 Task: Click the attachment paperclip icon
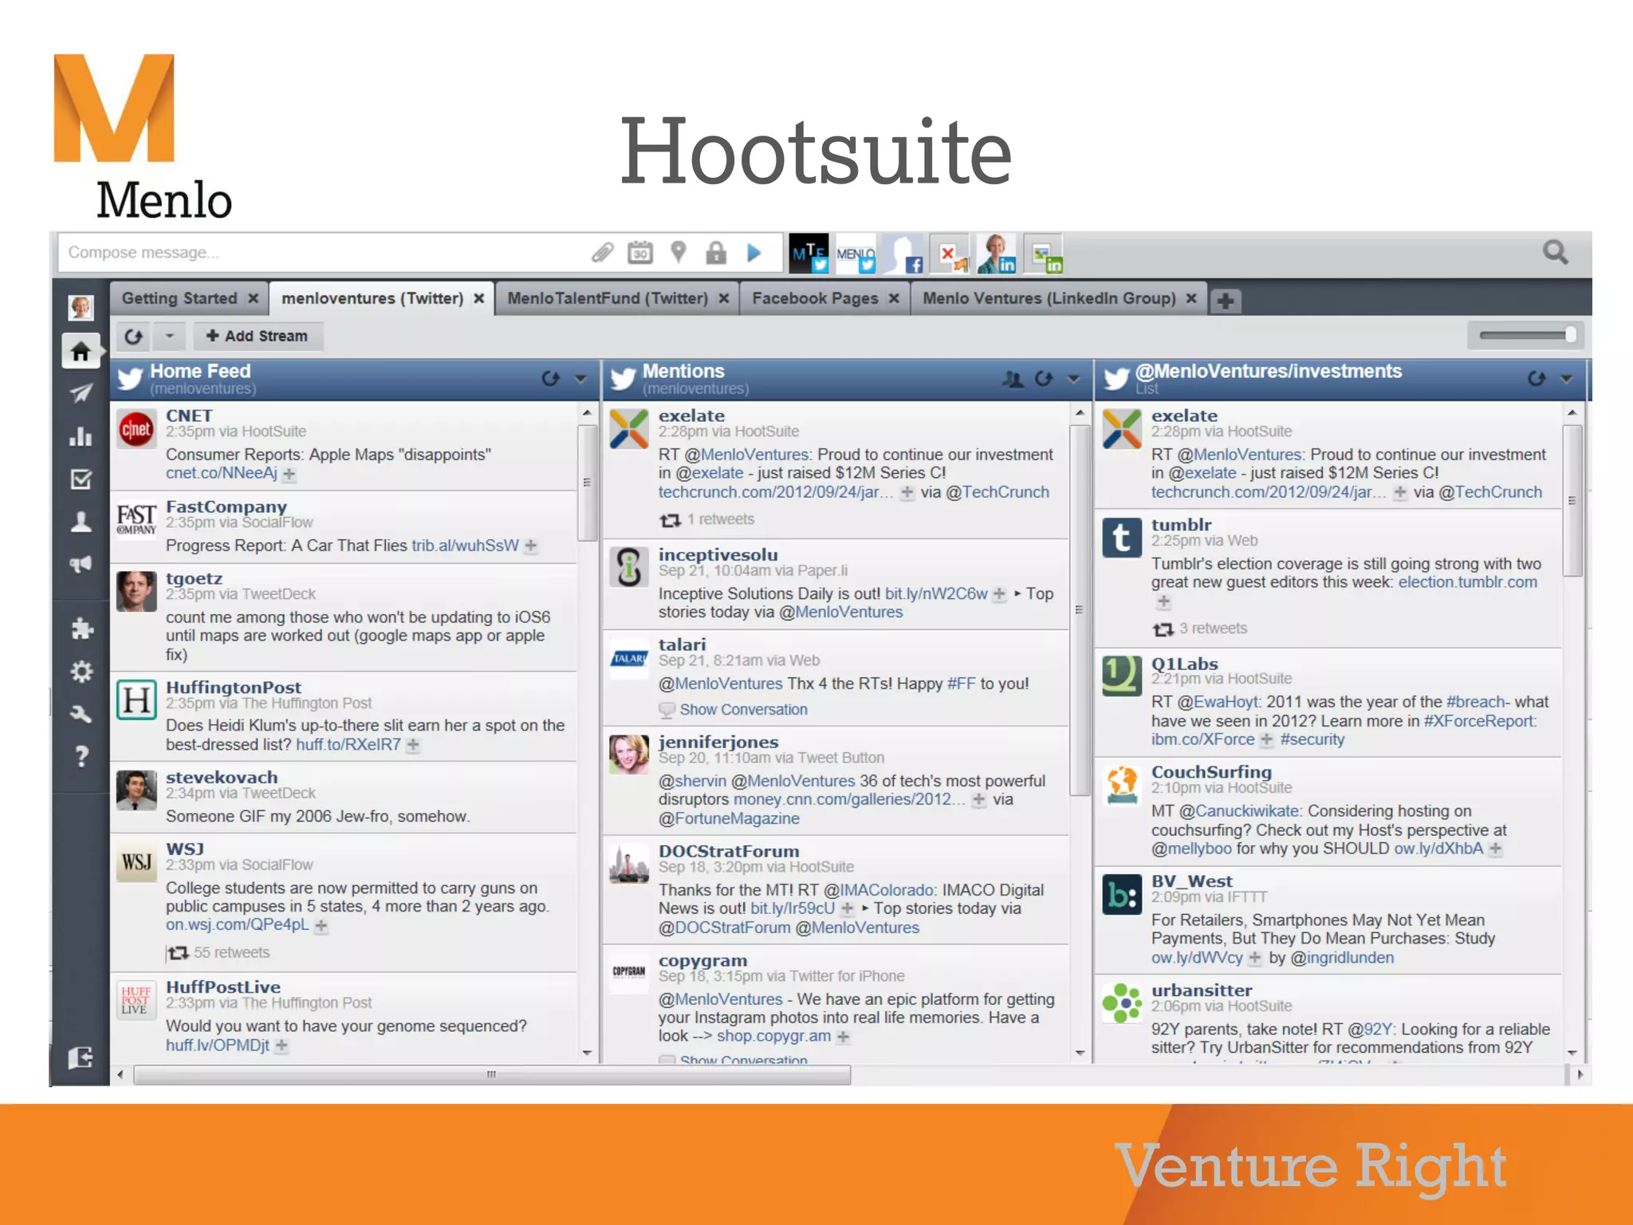(603, 253)
